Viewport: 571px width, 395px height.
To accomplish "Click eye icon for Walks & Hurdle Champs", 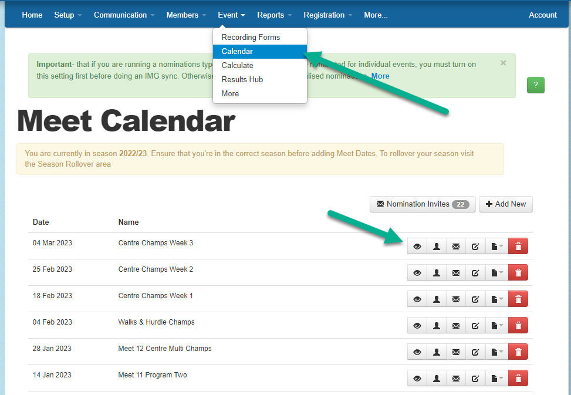I will tap(417, 326).
